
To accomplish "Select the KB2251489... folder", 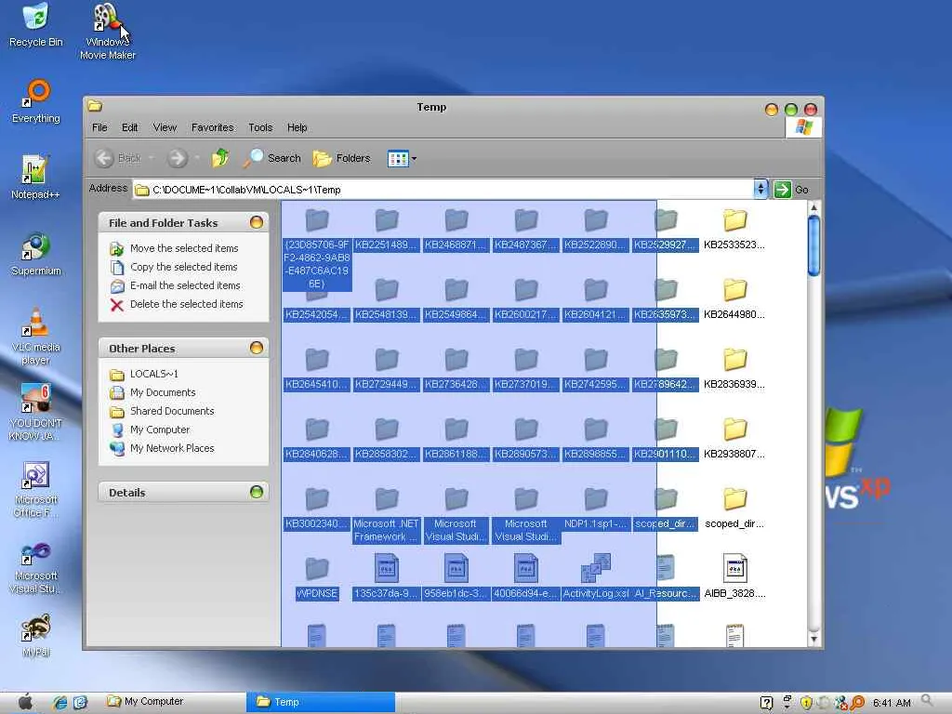I will tap(386, 231).
